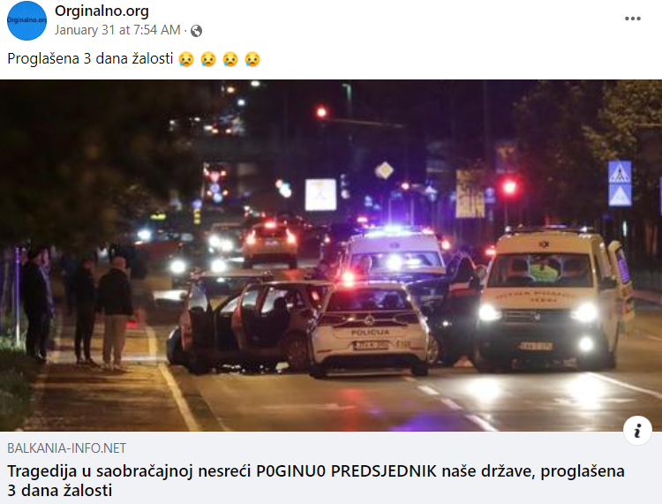Click the ambulance van with headlights in the photo

[552, 300]
